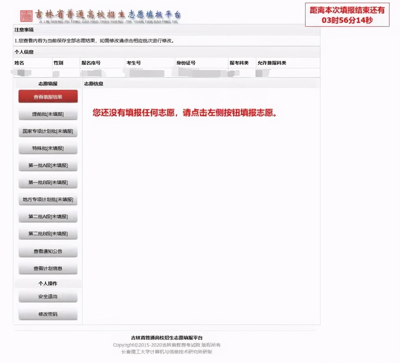Screen dimensions: 400x363
Task: Click the 报考科类 column header
Action: click(x=239, y=63)
